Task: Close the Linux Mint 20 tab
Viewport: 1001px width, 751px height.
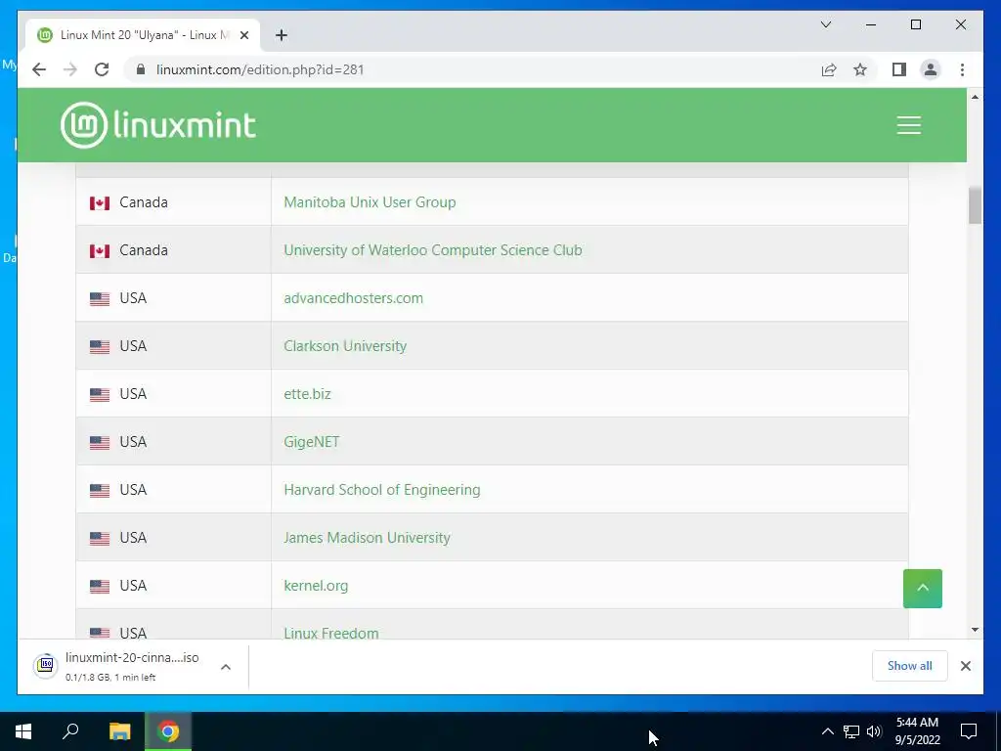Action: (x=243, y=35)
